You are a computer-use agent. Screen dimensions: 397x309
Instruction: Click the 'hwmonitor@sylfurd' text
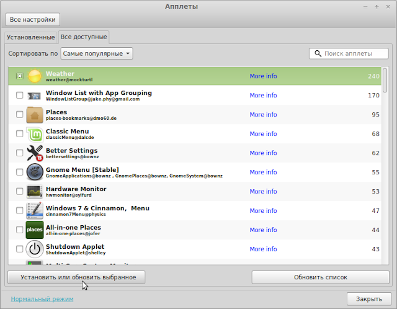point(69,195)
